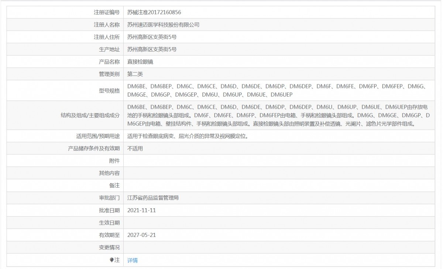
Task: Select approving department 江苏省药品监督管理局
Action: [153, 198]
